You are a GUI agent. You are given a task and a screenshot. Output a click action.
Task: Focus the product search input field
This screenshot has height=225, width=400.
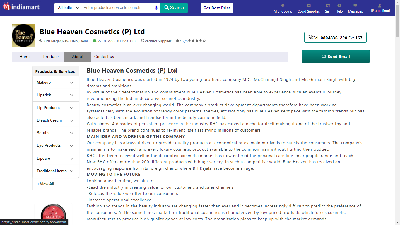click(x=116, y=8)
